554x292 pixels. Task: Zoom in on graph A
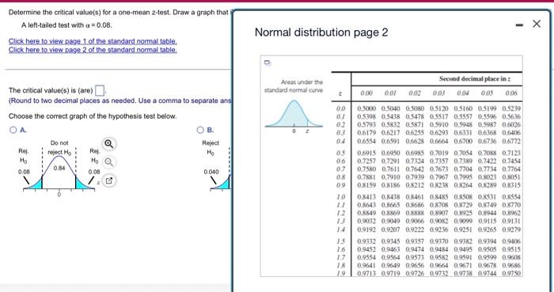click(109, 144)
